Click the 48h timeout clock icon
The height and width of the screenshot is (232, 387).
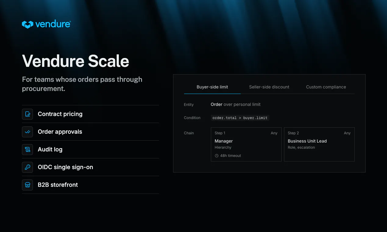(217, 156)
